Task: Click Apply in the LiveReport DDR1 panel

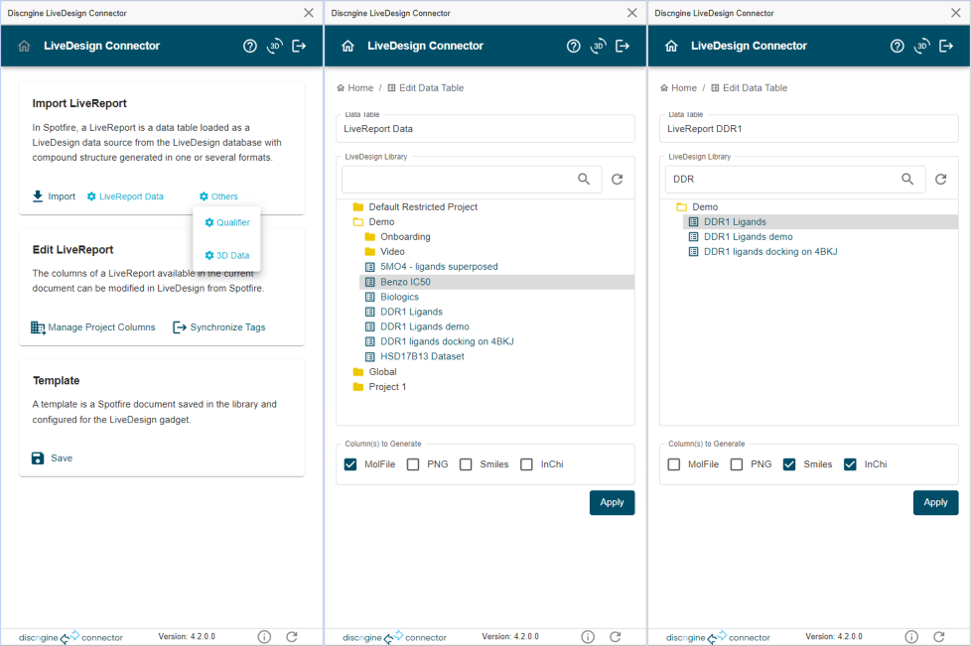Action: point(935,502)
